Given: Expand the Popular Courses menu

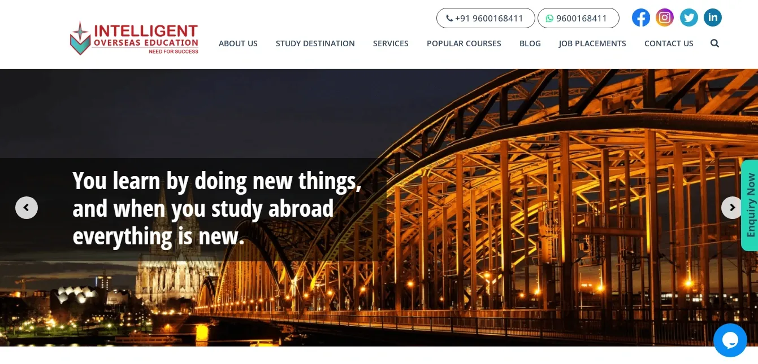Looking at the screenshot, I should tap(464, 43).
